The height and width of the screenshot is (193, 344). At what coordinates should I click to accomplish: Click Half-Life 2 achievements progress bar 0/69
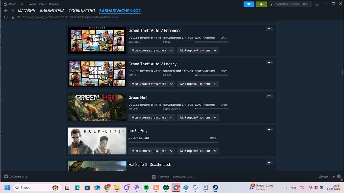pyautogui.click(x=173, y=142)
